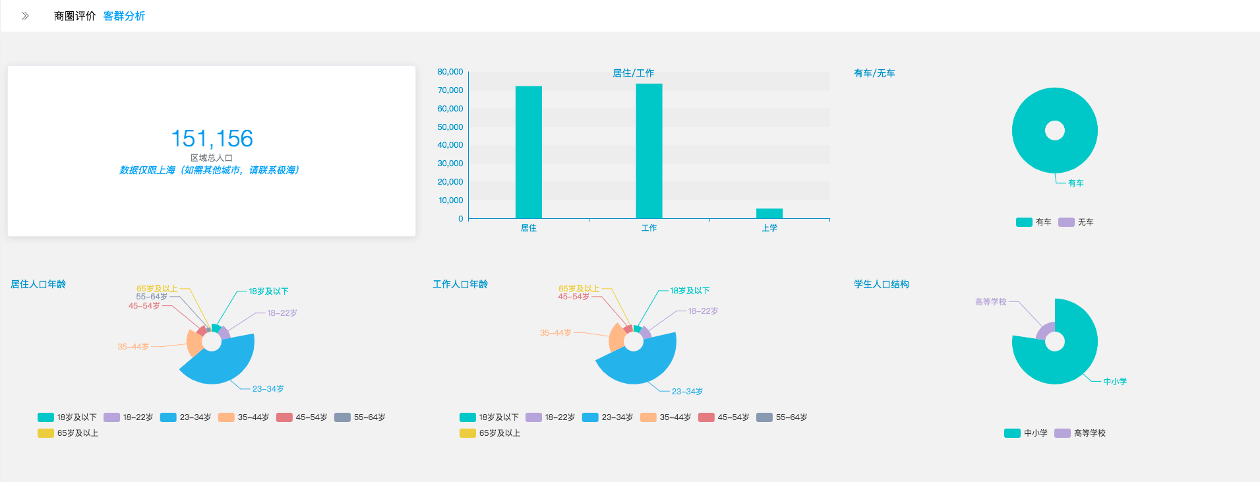Toggle 无车 legend in car ownership chart
The height and width of the screenshot is (482, 1260).
[1076, 222]
